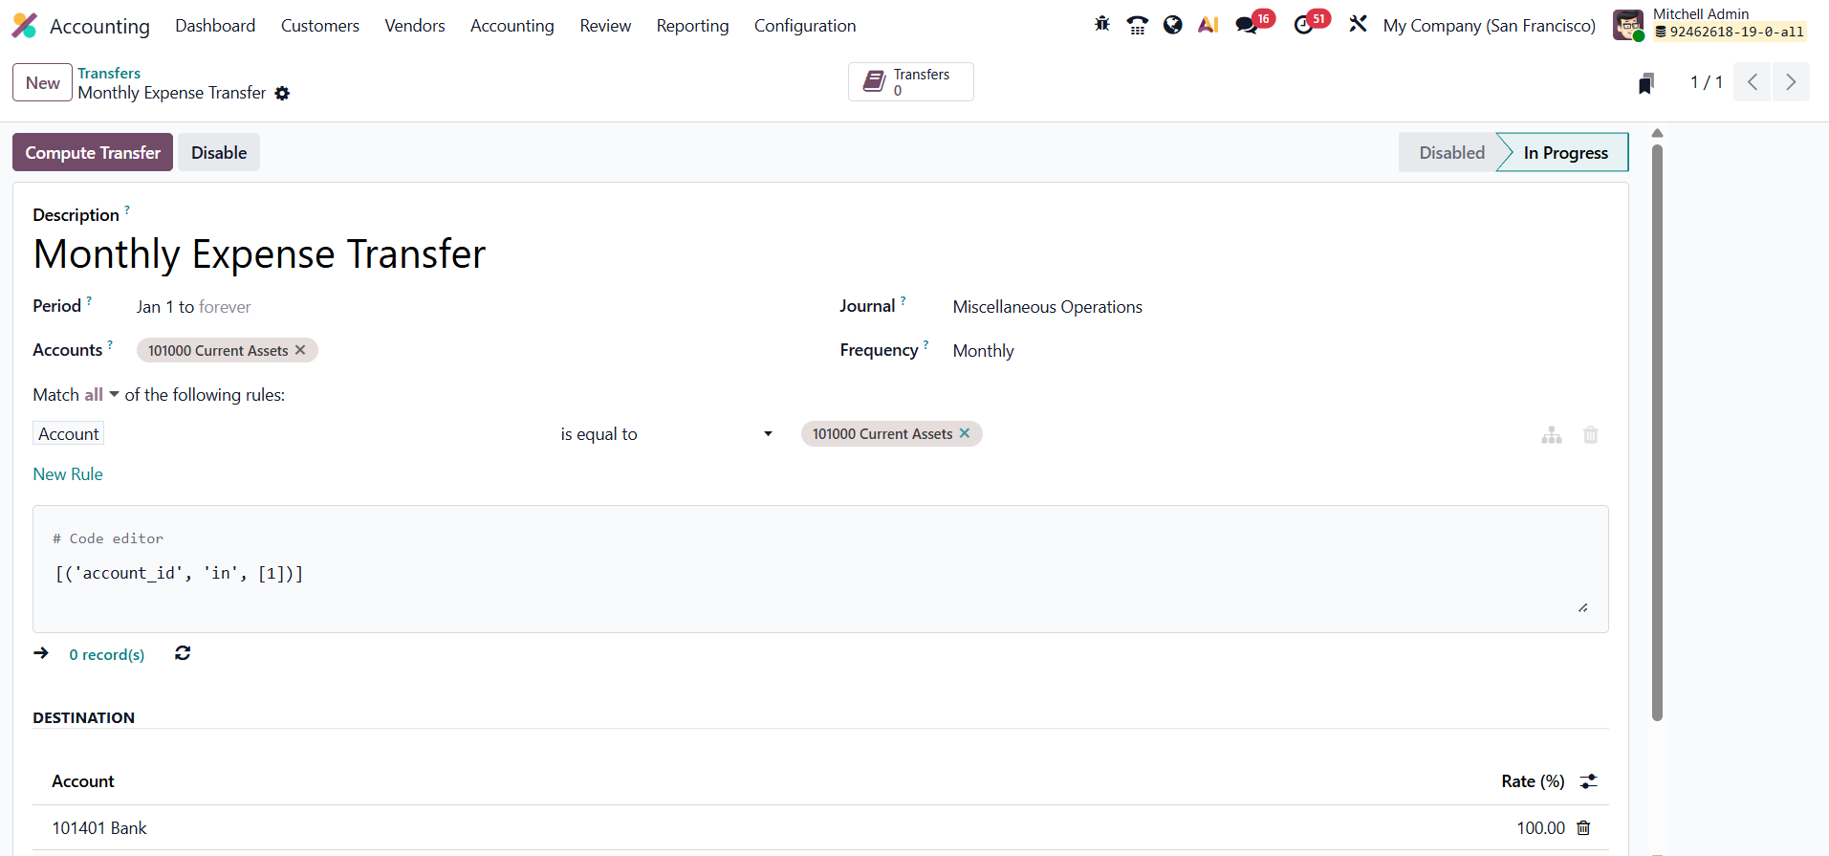This screenshot has width=1829, height=856.
Task: Refresh the record count
Action: coord(183,653)
